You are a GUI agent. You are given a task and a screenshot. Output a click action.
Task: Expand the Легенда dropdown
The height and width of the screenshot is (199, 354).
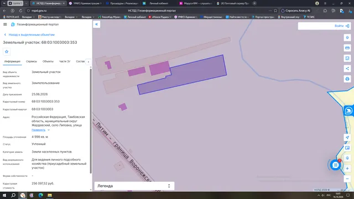point(134,186)
